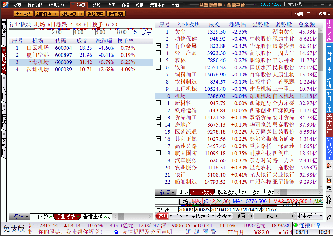Expand the 农林 sector row
The width and height of the screenshot is (333, 236).
tap(158, 60)
